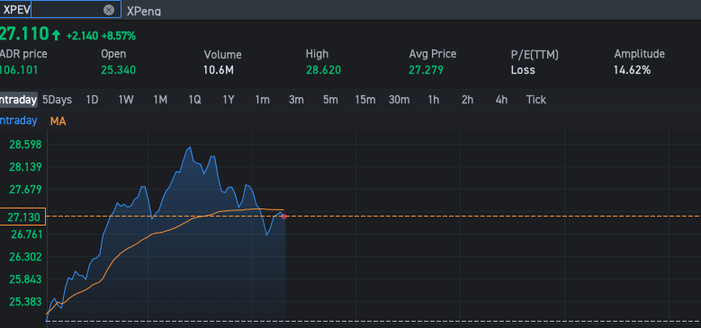Image resolution: width=701 pixels, height=328 pixels.
Task: Open the Tick chart view
Action: tap(536, 100)
